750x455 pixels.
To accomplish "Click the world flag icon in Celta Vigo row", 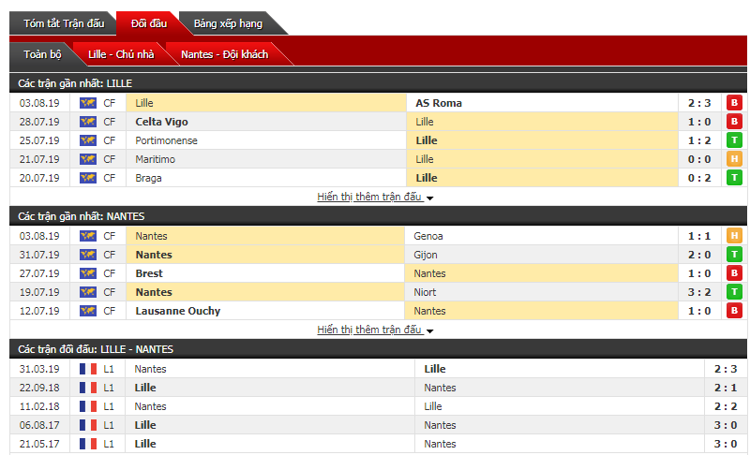I will tap(88, 122).
